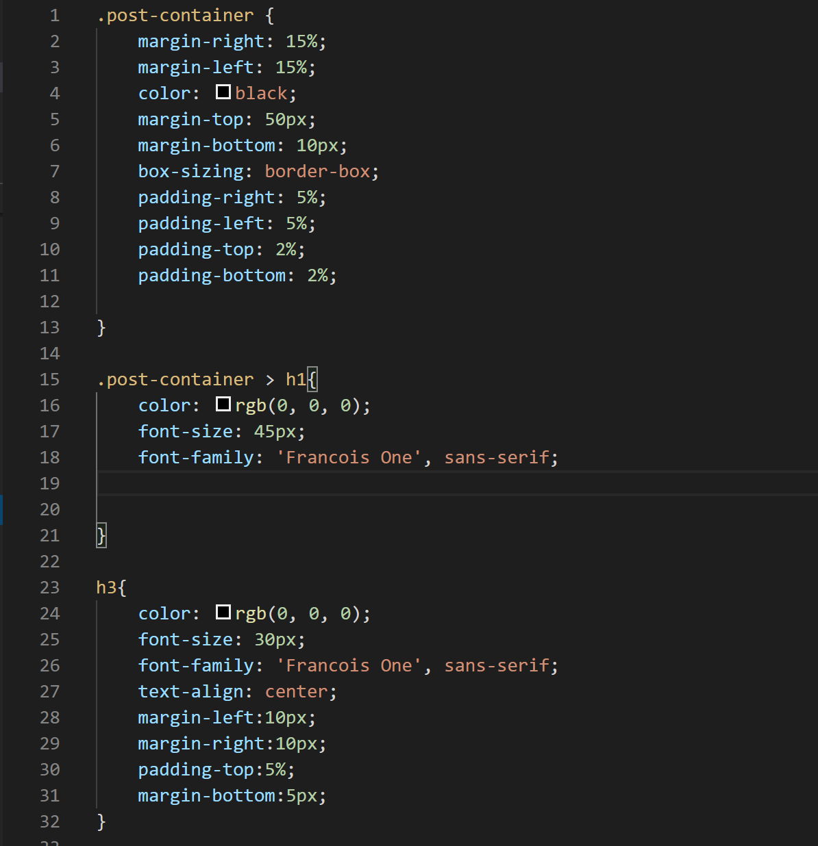Click the closing brace on line 32

[x=101, y=821]
